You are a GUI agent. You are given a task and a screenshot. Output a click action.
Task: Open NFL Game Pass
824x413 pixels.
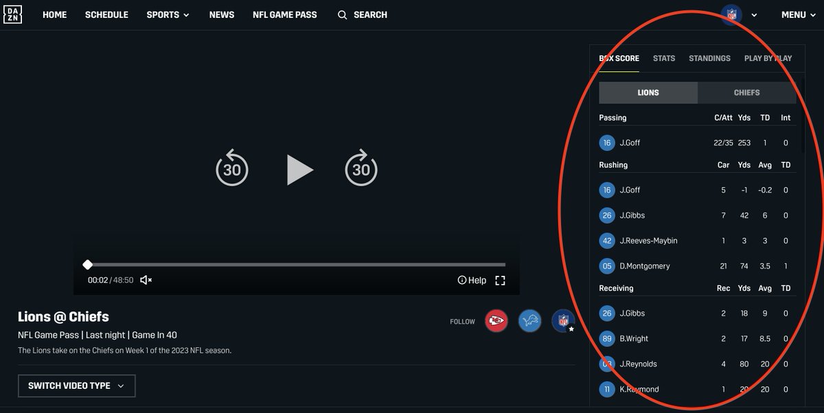point(285,14)
